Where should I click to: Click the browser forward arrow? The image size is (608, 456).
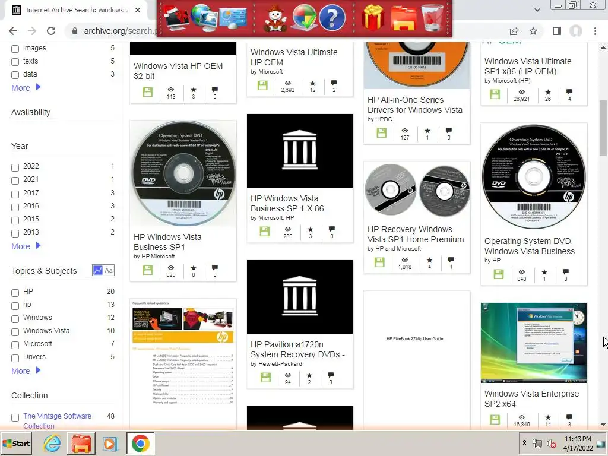click(x=32, y=31)
